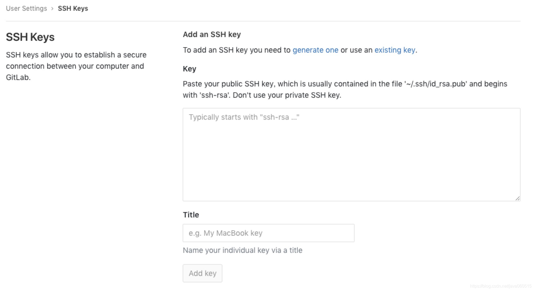This screenshot has width=534, height=291.
Task: Click the "Add an SSH key" heading
Action: [212, 35]
